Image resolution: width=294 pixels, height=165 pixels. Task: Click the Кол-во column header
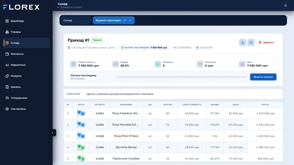(168, 105)
